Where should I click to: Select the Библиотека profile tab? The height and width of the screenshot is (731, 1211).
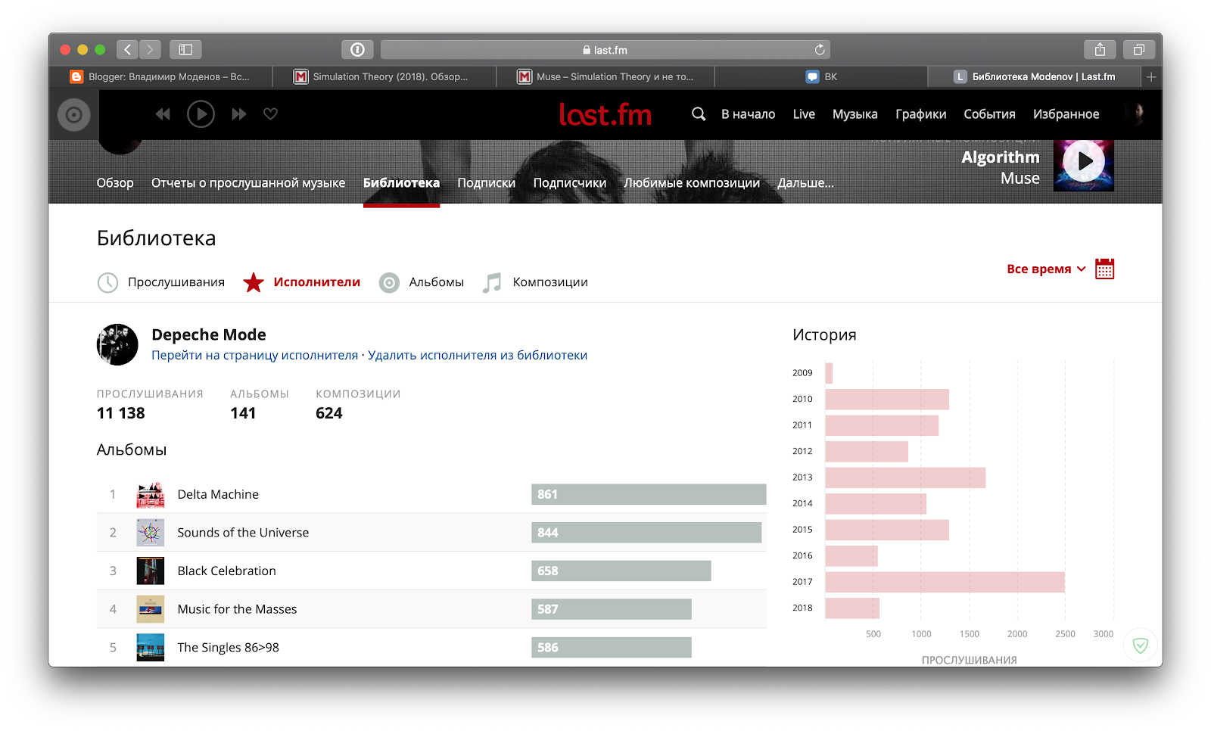(401, 183)
